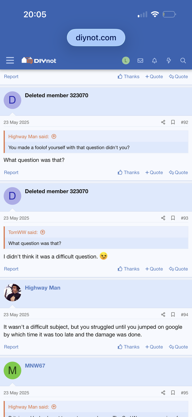Share post #92
192x417 pixels.
163,122
